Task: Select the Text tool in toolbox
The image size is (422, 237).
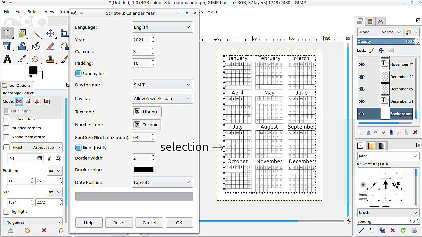Action: (7, 59)
